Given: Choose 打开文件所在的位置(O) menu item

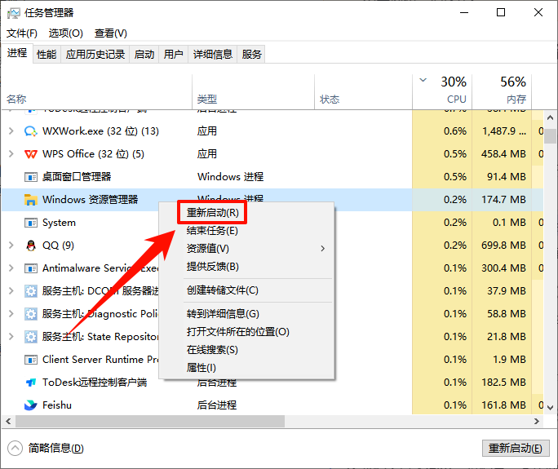Looking at the screenshot, I should [x=237, y=332].
